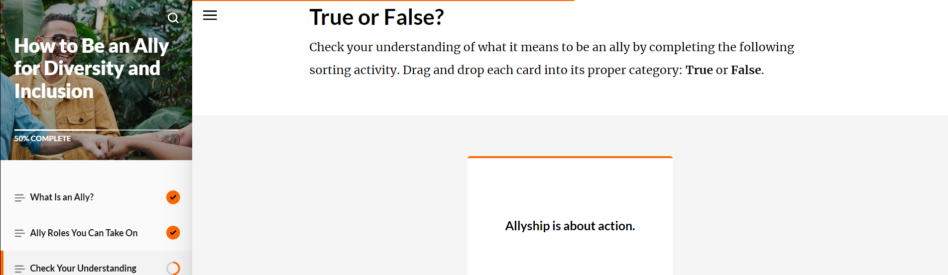948x275 pixels.
Task: Click the 50% COMPLETE label
Action: click(42, 139)
